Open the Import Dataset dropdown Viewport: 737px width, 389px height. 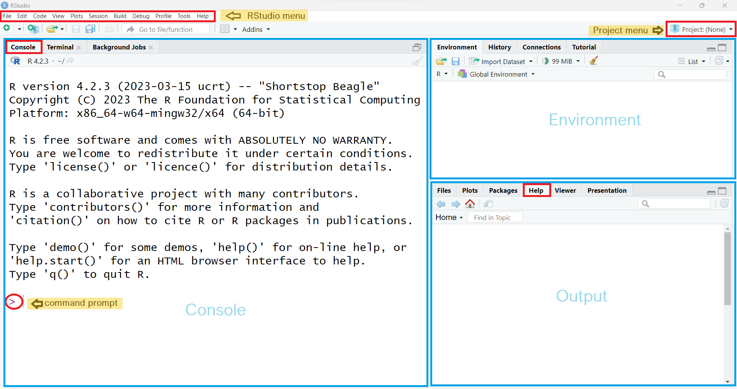[501, 61]
